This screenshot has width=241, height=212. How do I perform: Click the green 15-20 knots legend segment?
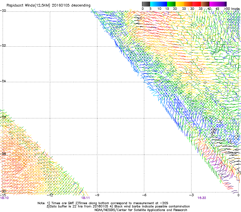(x=171, y=4)
